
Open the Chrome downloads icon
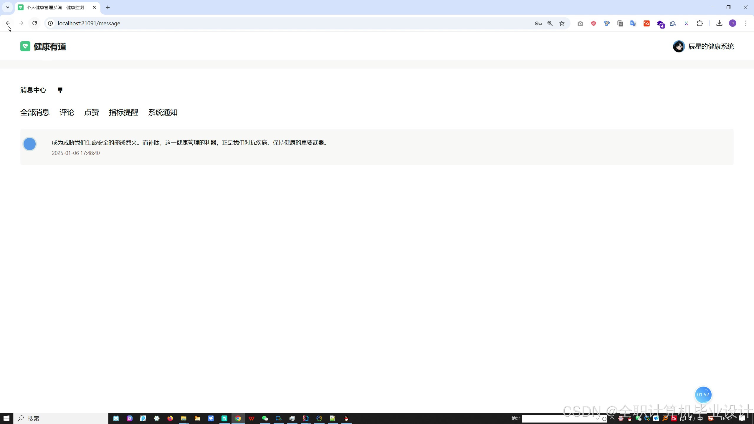(719, 23)
